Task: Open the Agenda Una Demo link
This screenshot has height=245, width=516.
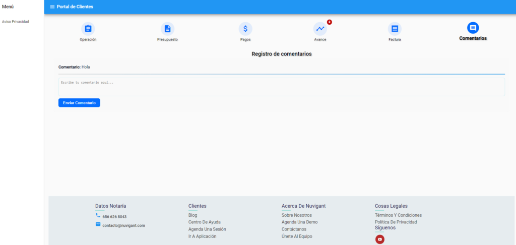Action: tap(299, 222)
